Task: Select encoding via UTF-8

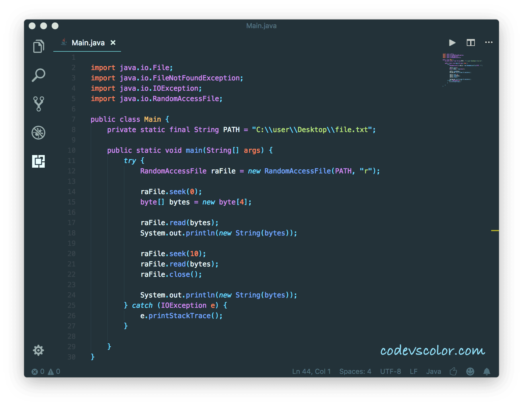Action: (390, 372)
